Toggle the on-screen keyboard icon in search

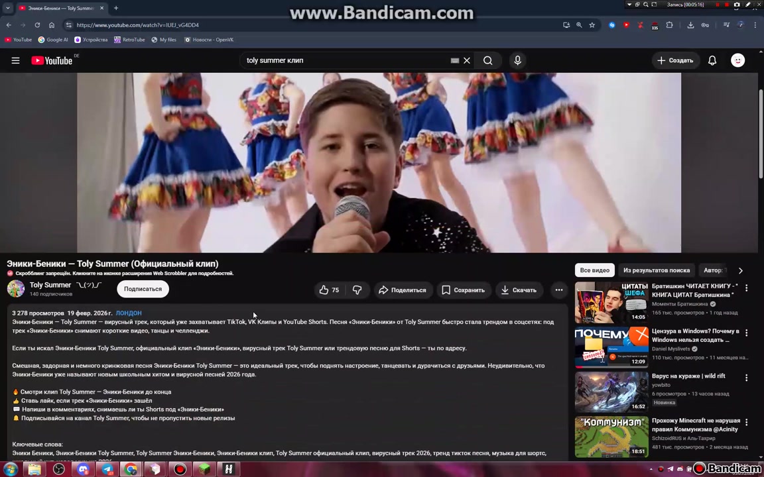click(x=454, y=60)
